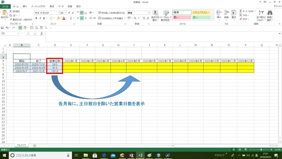Click the Percent Style icon
Viewport: 282px width, 159px height.
(135, 18)
